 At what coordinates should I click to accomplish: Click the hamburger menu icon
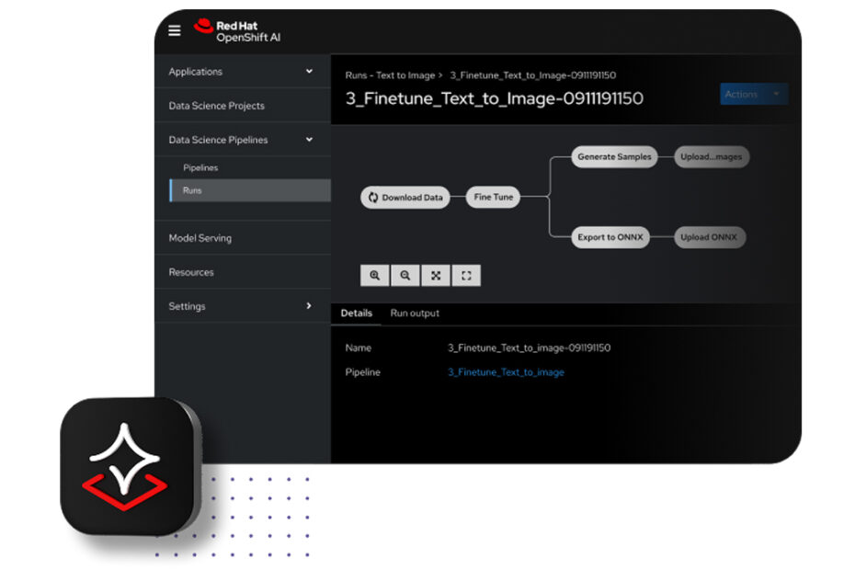click(x=175, y=30)
